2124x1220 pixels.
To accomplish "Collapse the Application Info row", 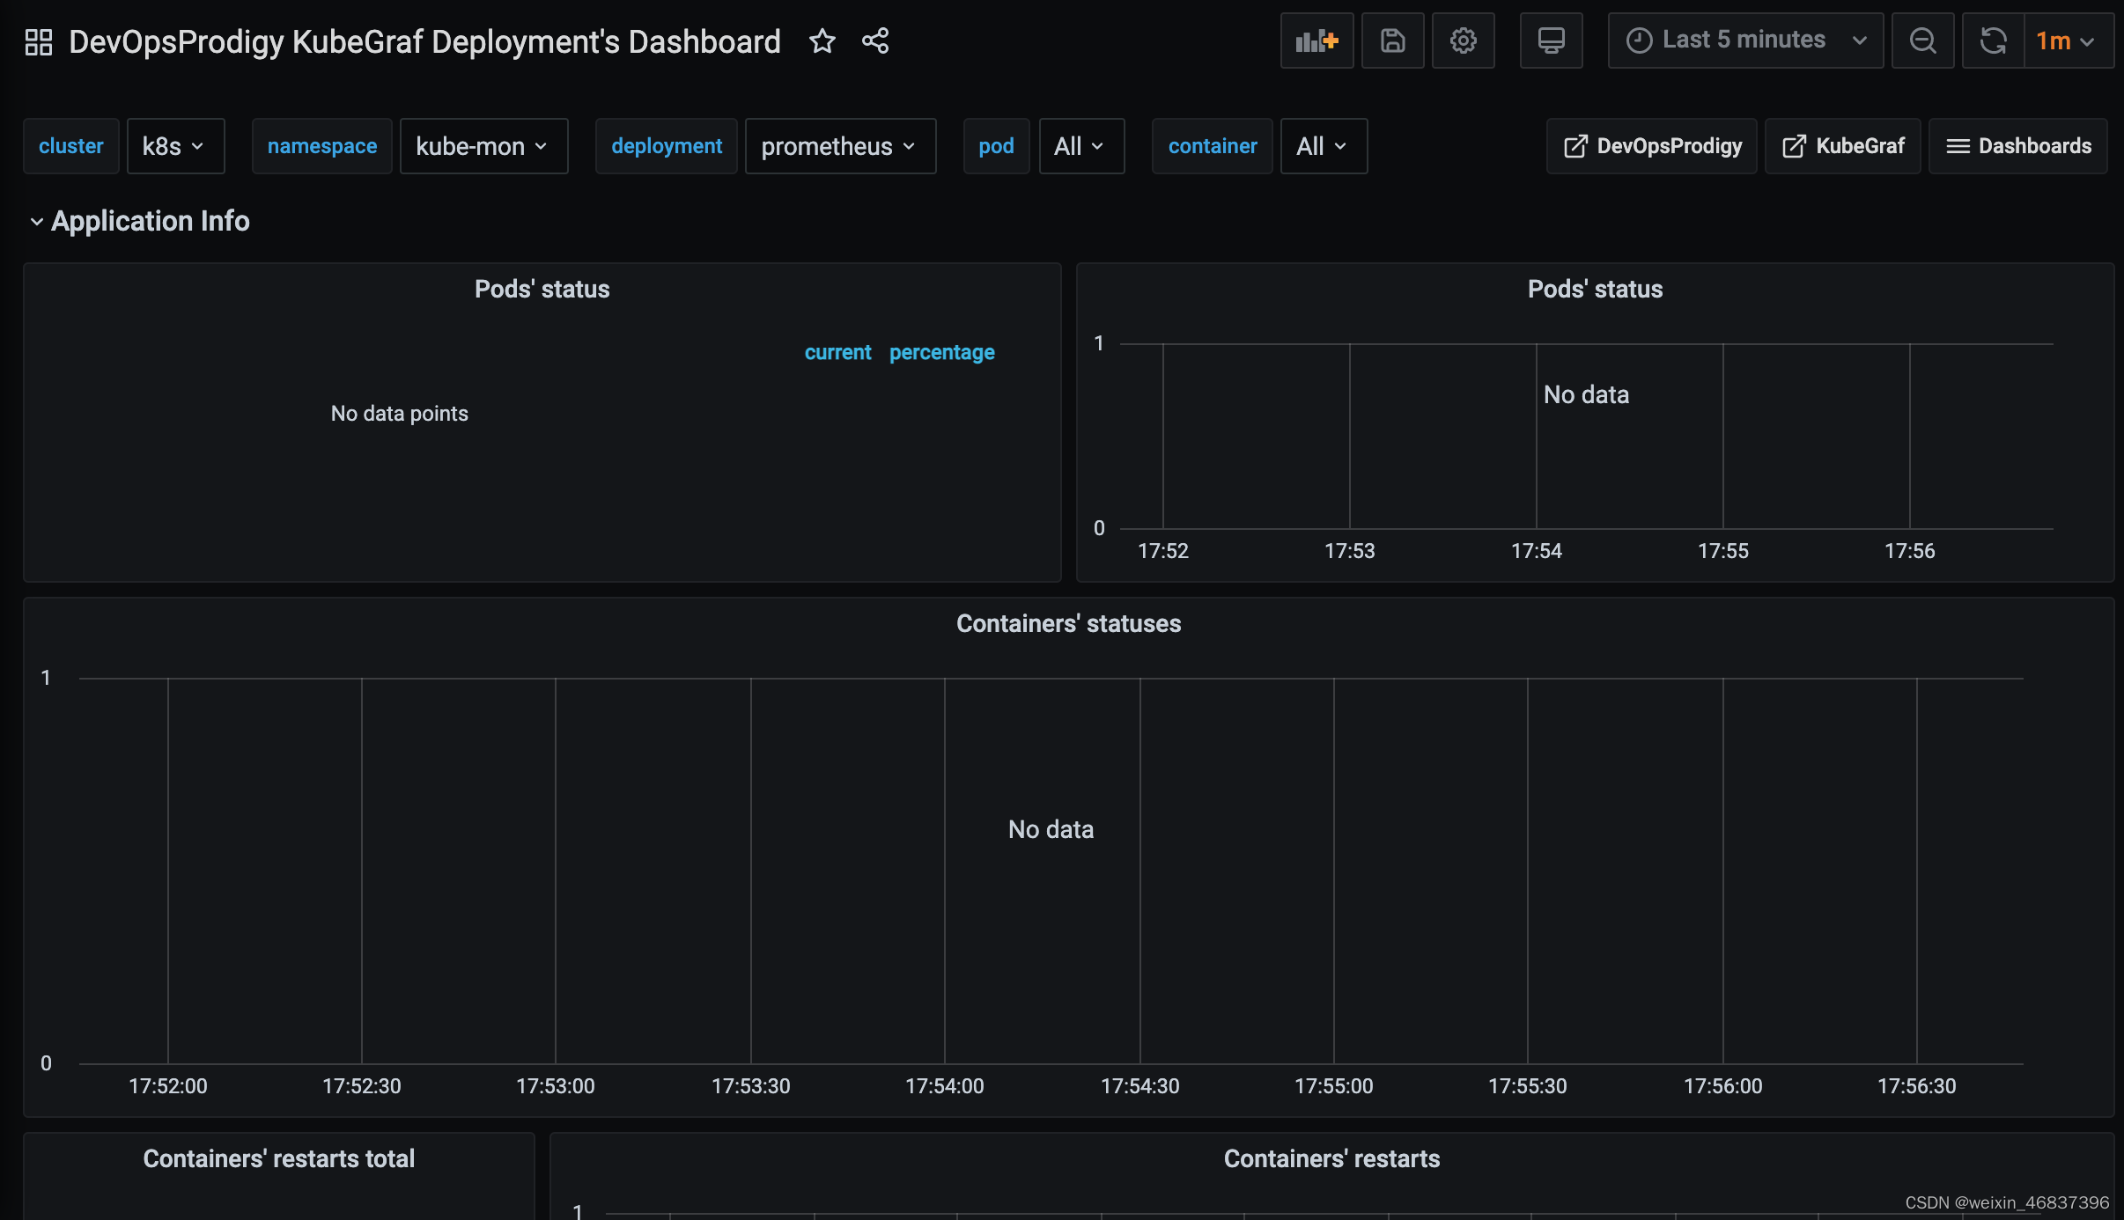I will pos(140,221).
